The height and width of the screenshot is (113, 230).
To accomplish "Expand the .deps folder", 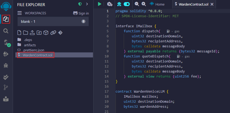I will (28, 40).
